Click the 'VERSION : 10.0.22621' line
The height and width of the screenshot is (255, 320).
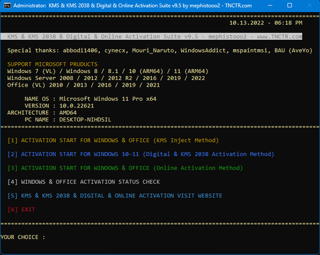(x=59, y=106)
